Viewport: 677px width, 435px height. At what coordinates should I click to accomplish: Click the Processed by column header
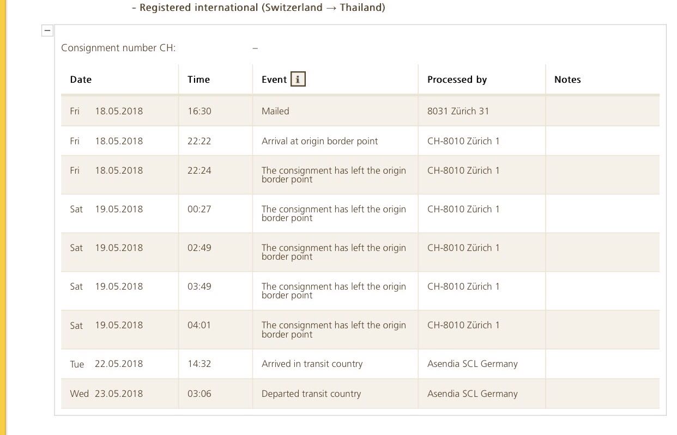click(457, 79)
